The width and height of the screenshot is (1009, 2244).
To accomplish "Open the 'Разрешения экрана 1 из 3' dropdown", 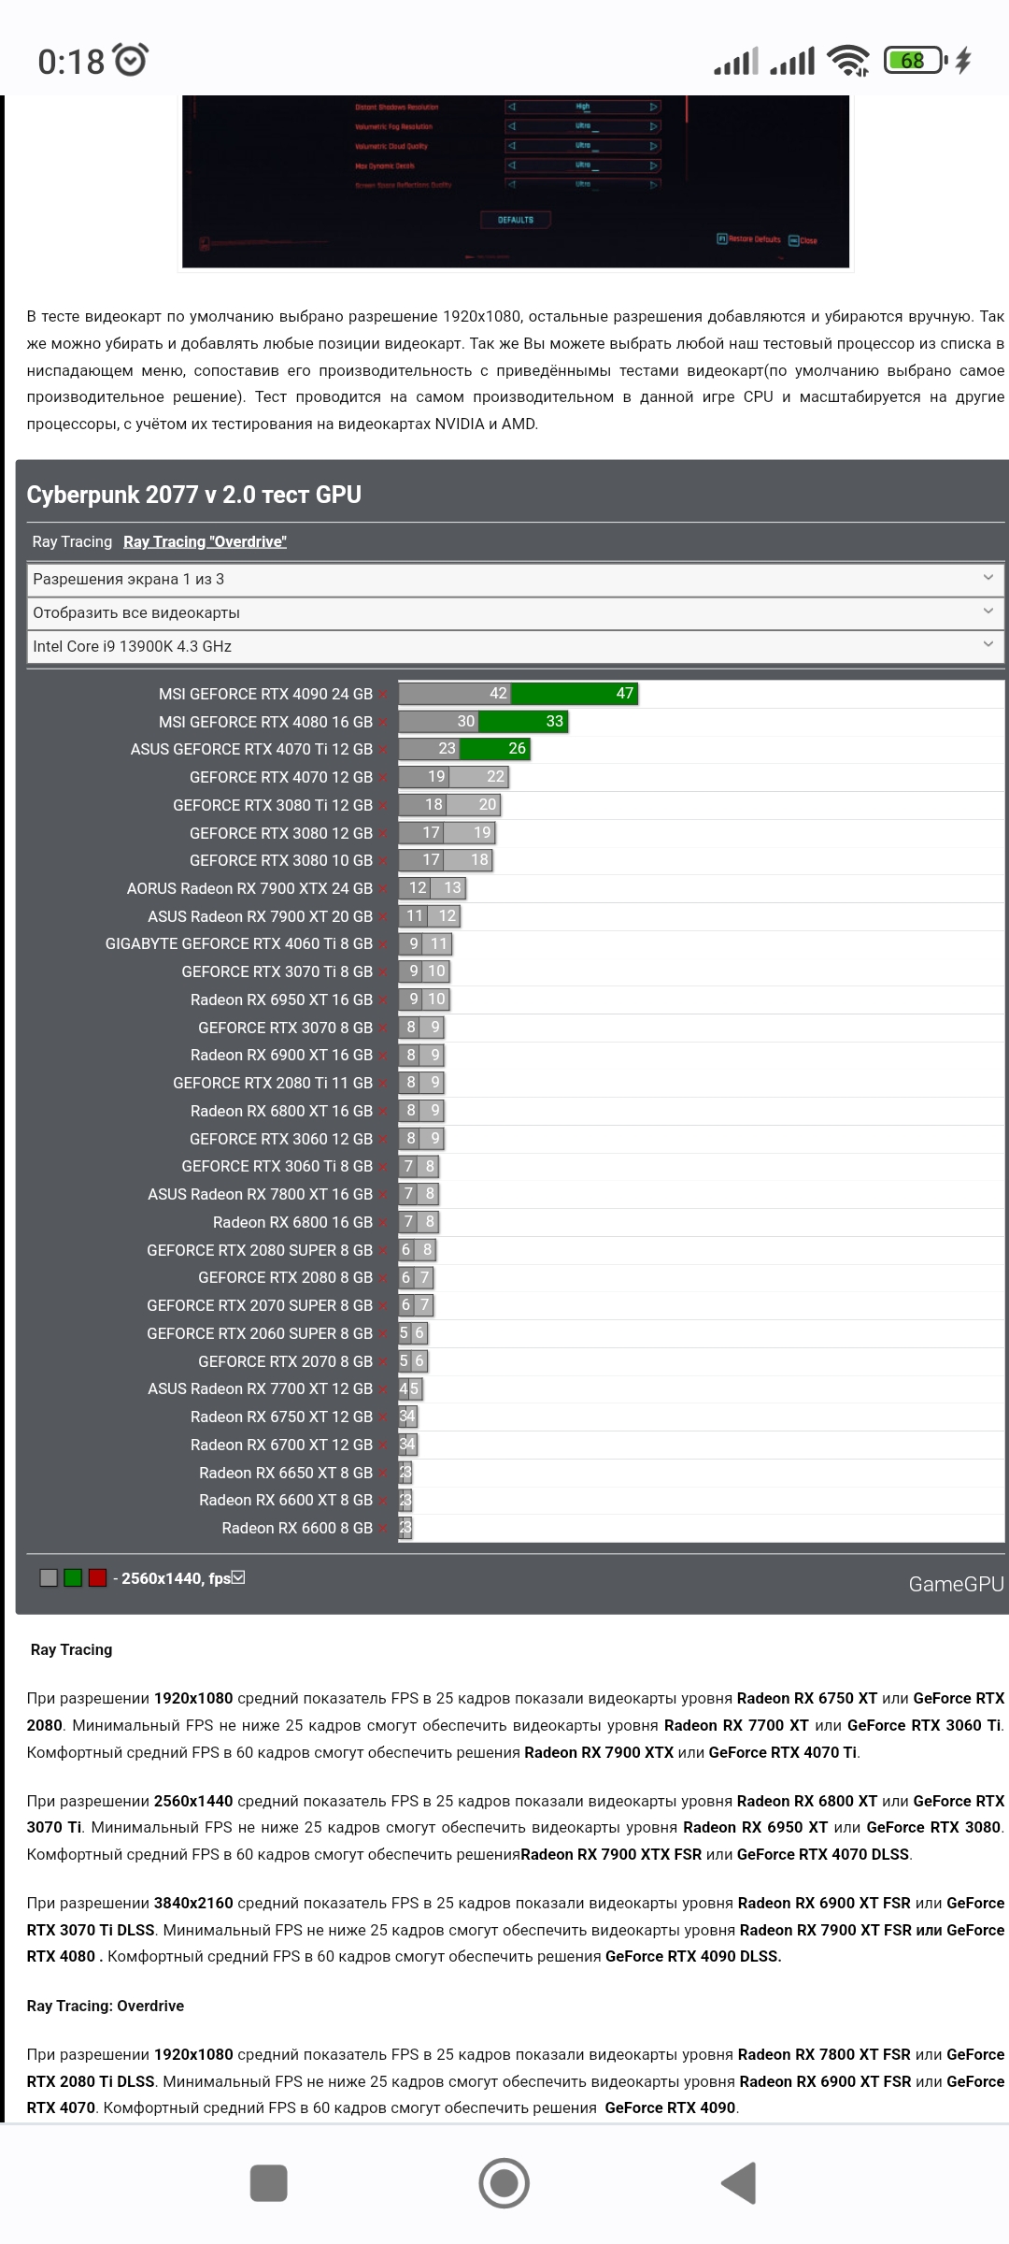I will point(516,580).
